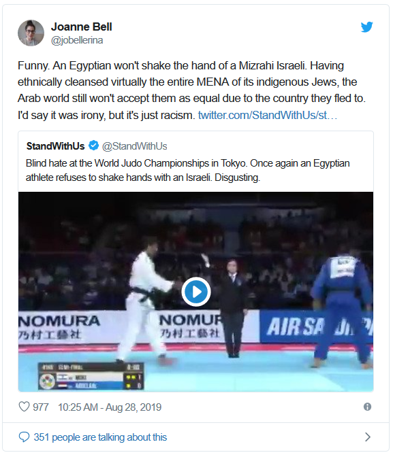393x457 pixels.
Task: Click the tweet info icon
Action: click(x=367, y=407)
